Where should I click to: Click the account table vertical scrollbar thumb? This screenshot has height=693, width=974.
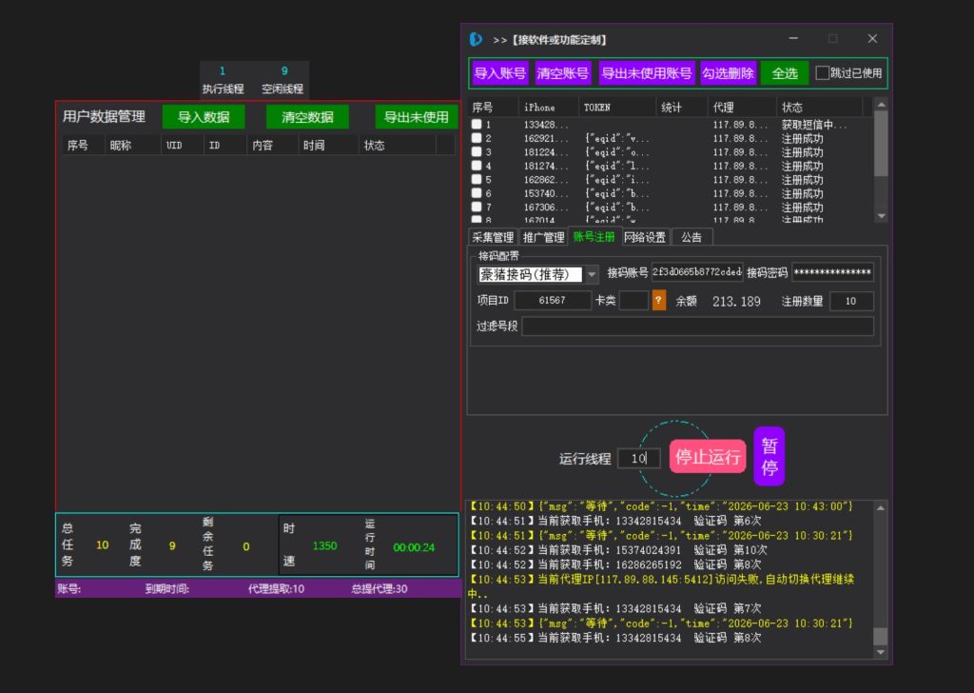[x=881, y=144]
